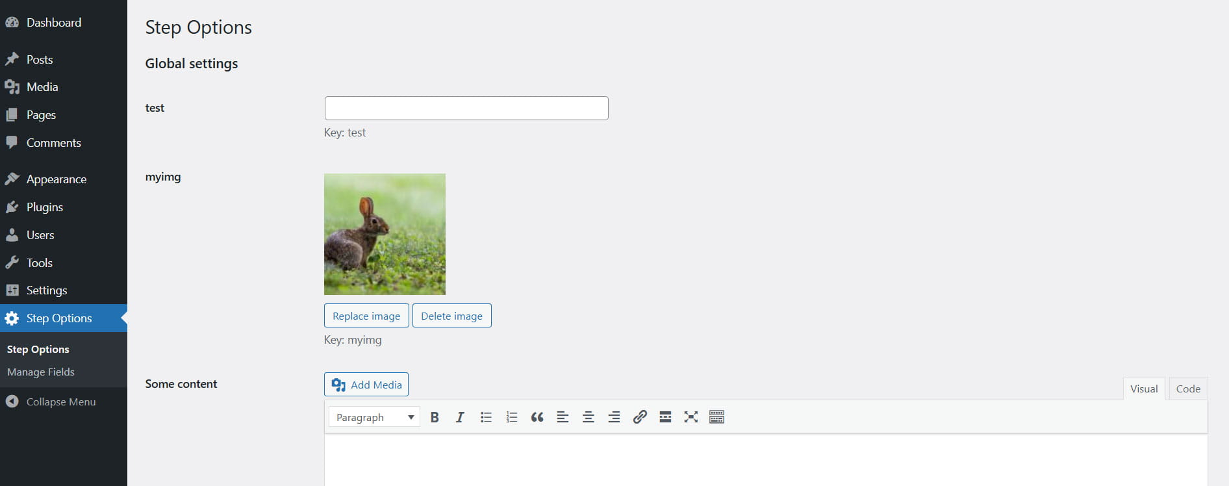
Task: Insert the Read More tag
Action: coord(665,417)
